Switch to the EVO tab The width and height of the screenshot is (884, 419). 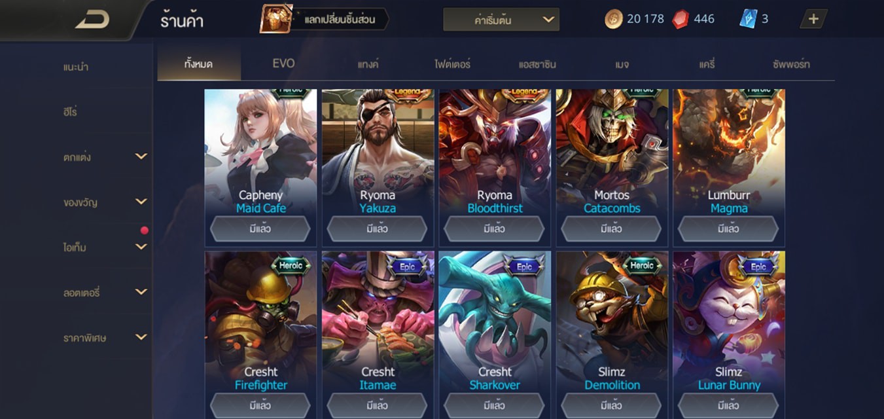tap(283, 64)
